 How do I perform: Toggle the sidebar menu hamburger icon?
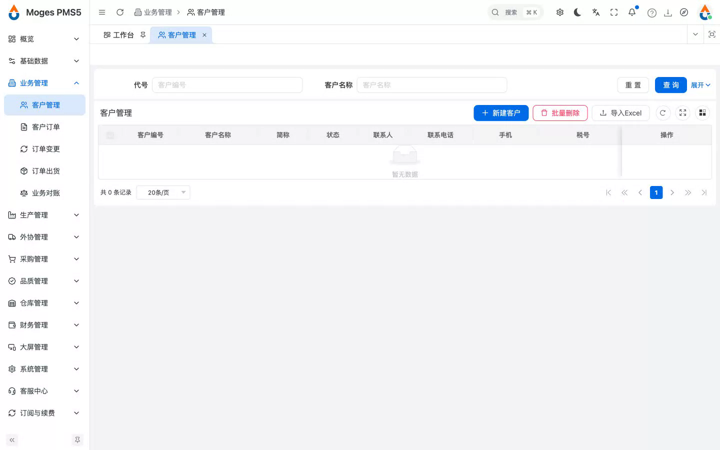tap(102, 12)
